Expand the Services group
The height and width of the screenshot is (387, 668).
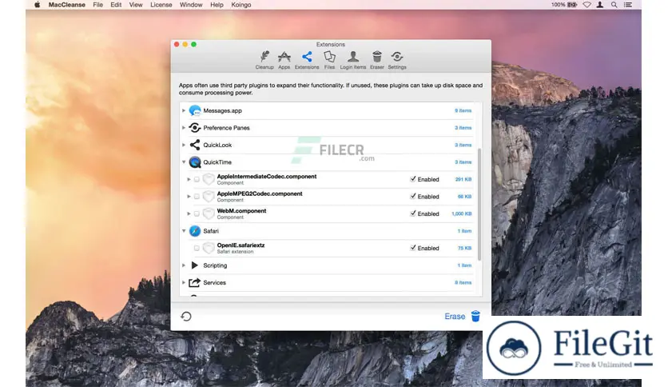(x=184, y=282)
